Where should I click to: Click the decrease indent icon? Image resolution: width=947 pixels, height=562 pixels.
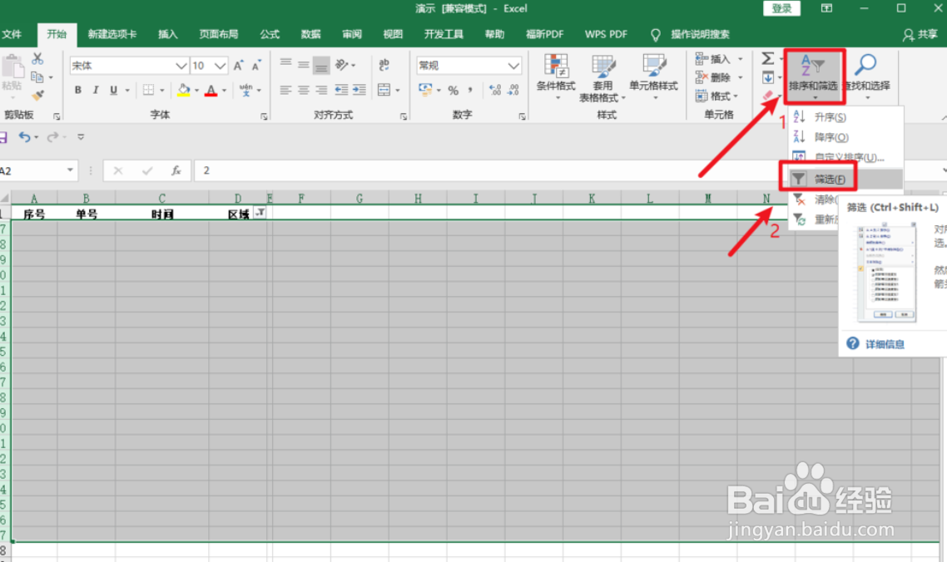coord(341,90)
